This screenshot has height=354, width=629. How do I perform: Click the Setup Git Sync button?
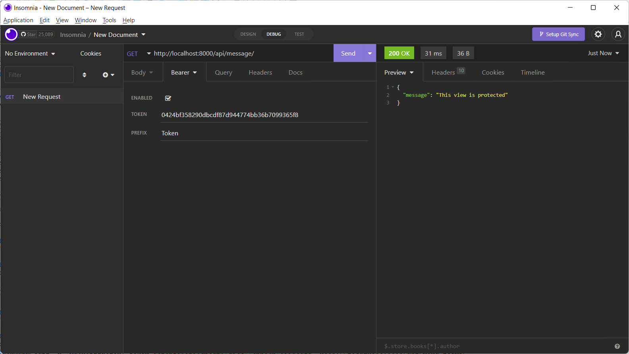[x=558, y=35]
